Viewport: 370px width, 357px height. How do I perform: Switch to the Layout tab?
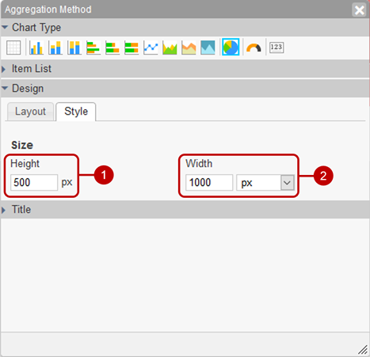pyautogui.click(x=30, y=112)
